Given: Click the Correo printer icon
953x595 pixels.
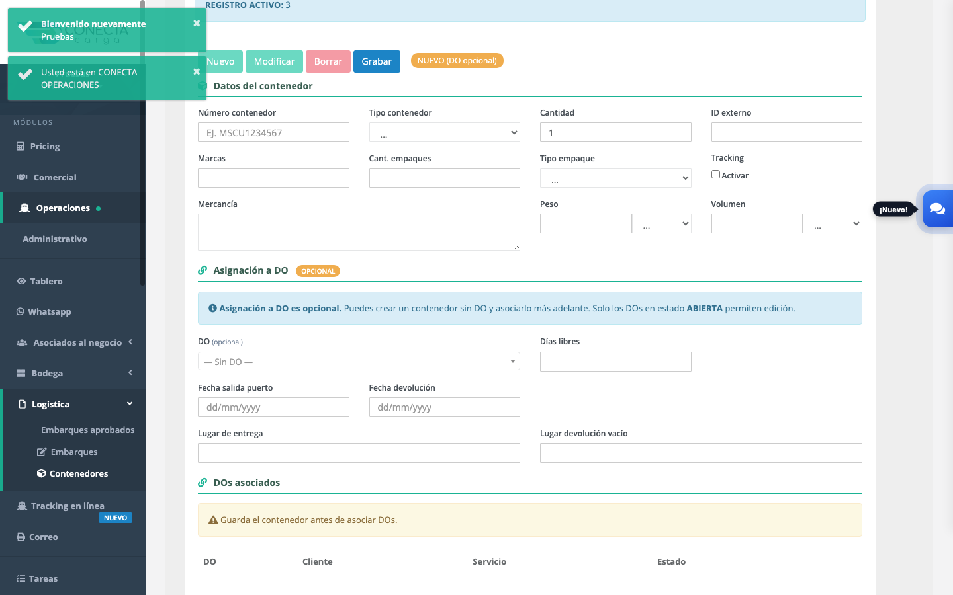Looking at the screenshot, I should pyautogui.click(x=21, y=537).
